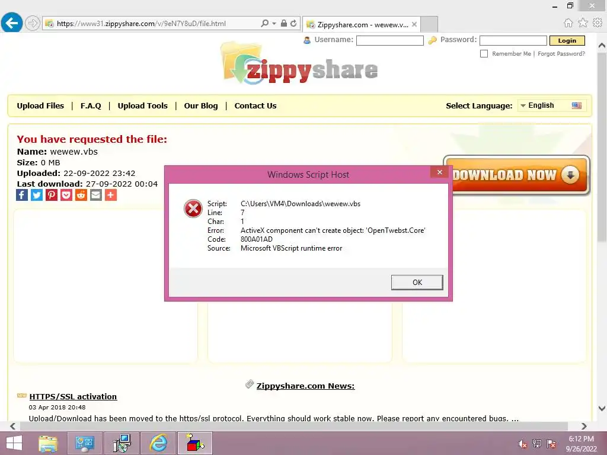Open a new blank tab

click(x=429, y=24)
